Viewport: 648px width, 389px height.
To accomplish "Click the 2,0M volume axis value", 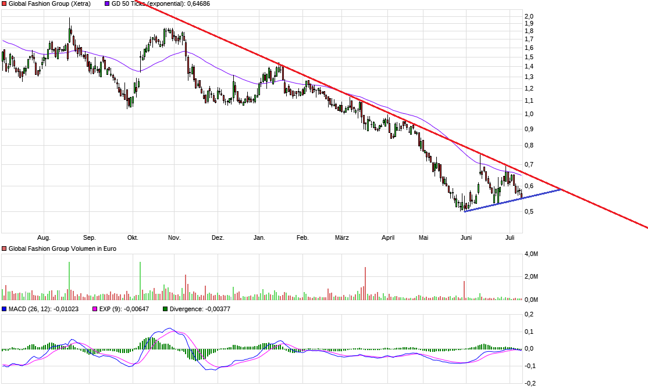I will pyautogui.click(x=532, y=277).
